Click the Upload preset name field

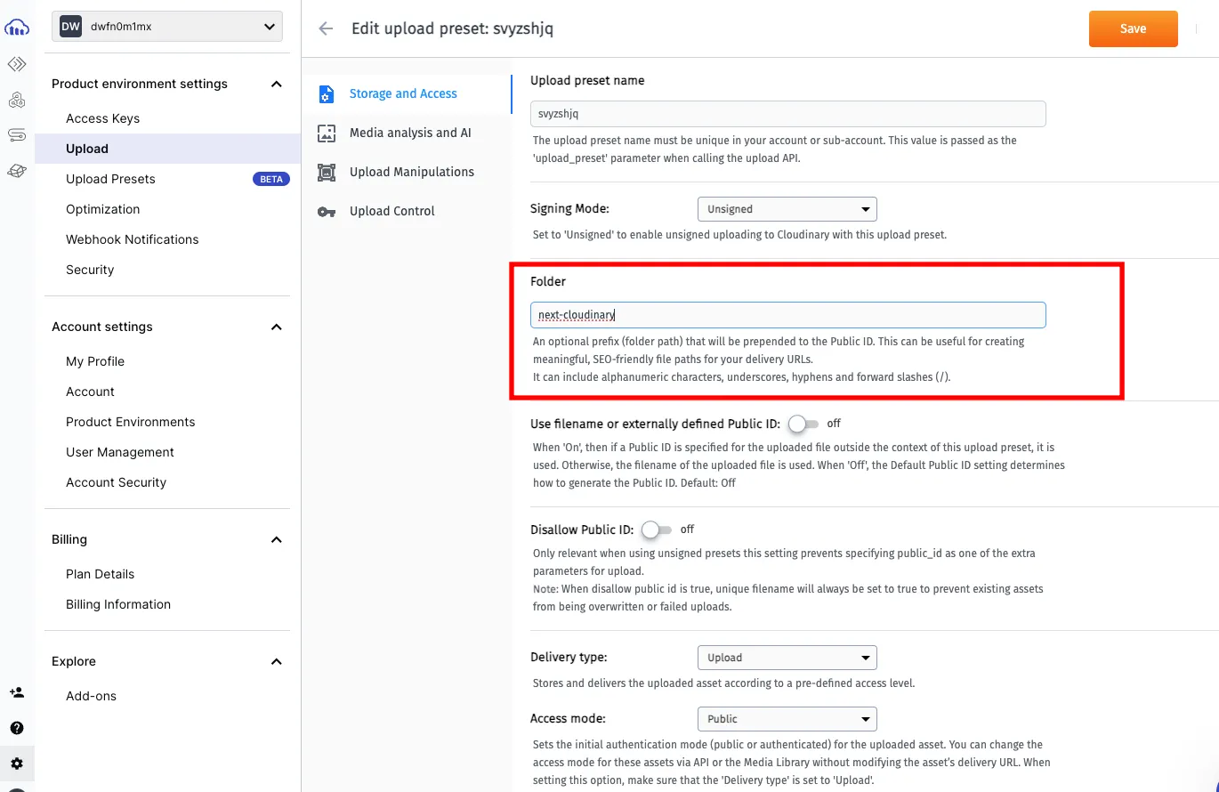787,114
